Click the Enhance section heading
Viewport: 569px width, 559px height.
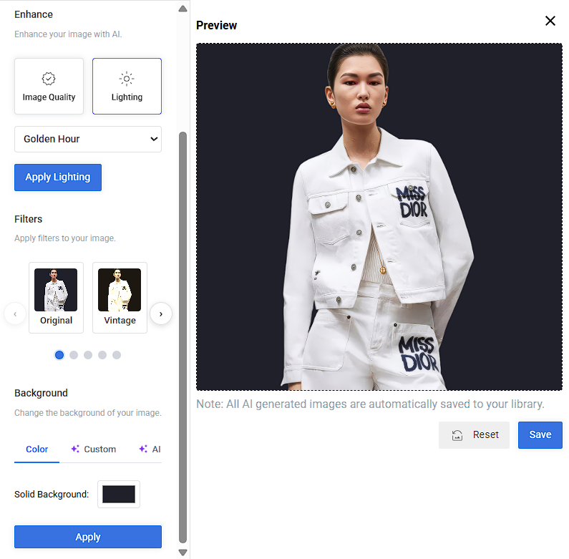point(34,14)
